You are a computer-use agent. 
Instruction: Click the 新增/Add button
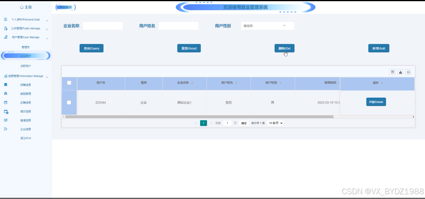[x=379, y=48]
